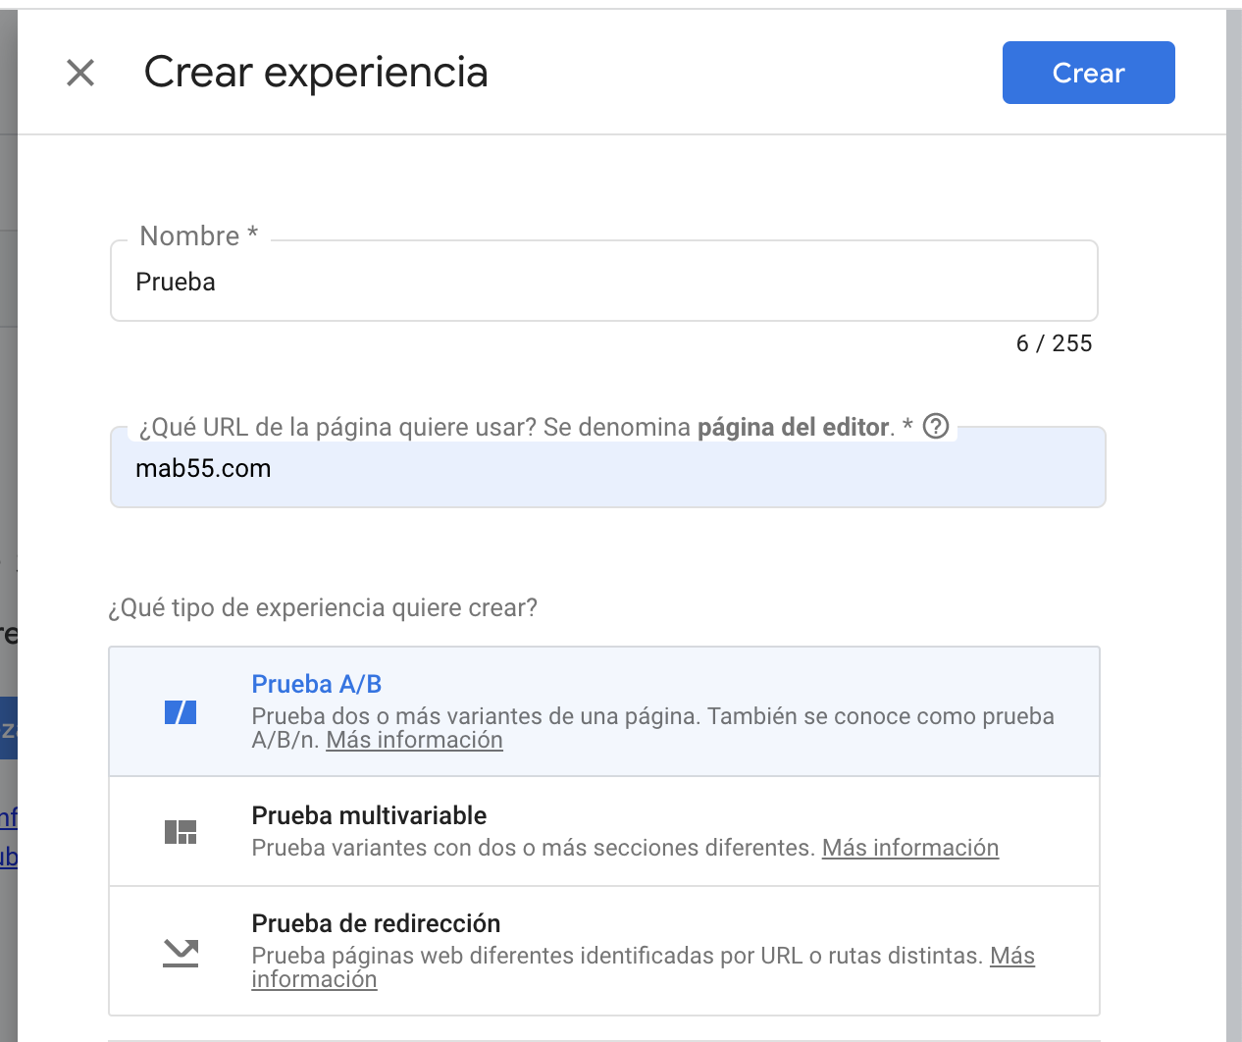
Task: Pick the Prueba de redirección title
Action: click(376, 923)
